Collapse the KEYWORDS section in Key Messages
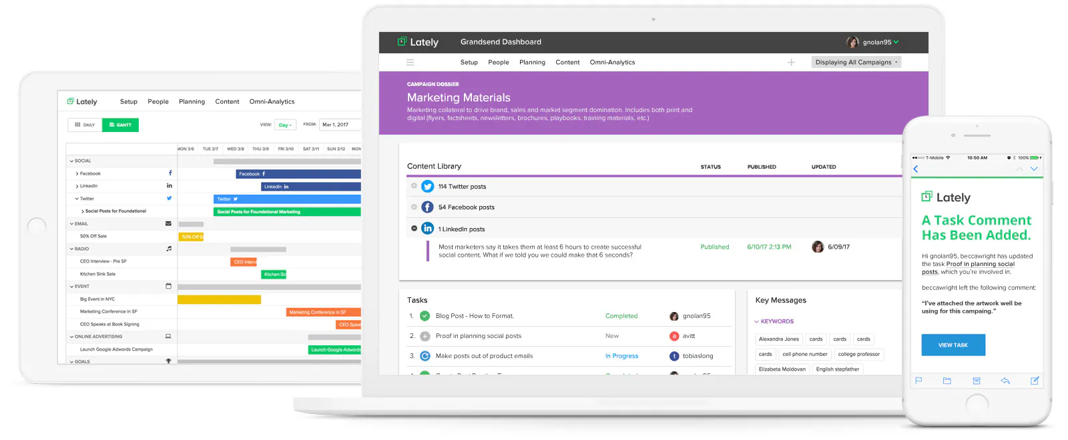Image resolution: width=1068 pixels, height=440 pixels. [x=757, y=321]
